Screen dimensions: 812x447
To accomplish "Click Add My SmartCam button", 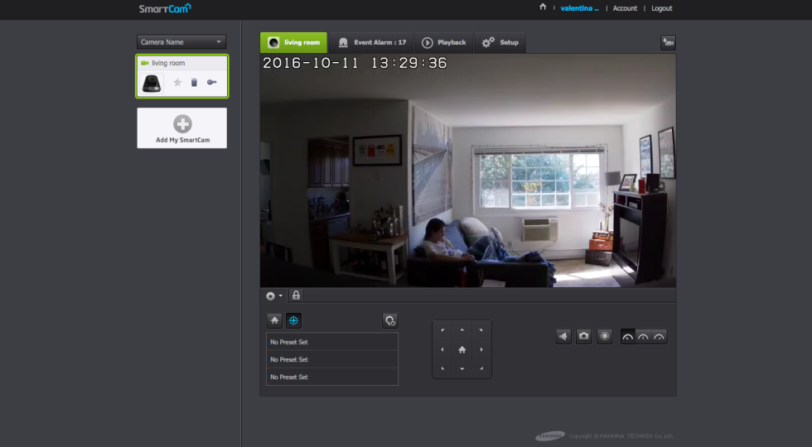I will 182,128.
